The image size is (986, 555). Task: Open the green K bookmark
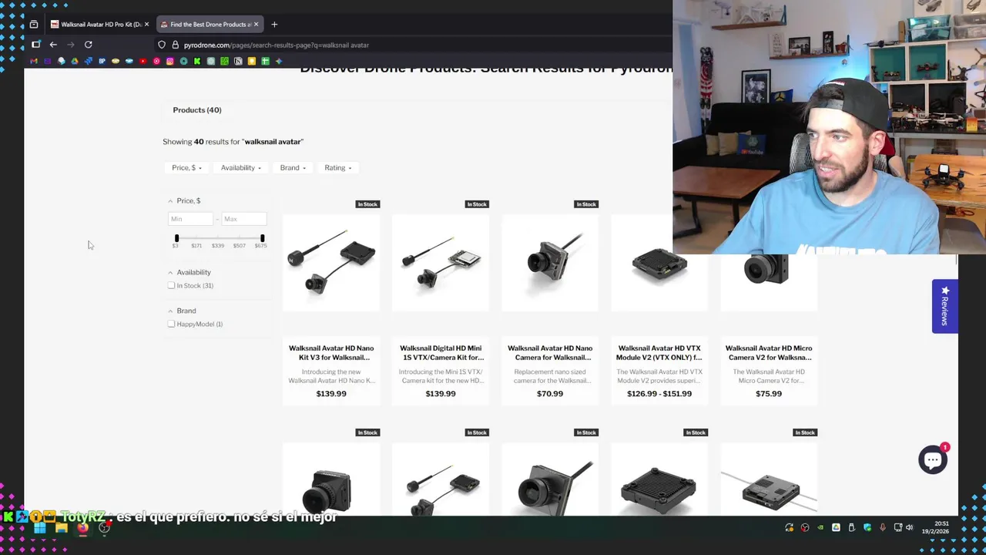(x=197, y=61)
